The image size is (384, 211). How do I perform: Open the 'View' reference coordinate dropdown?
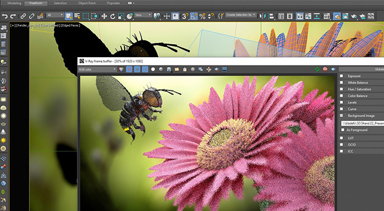(143, 15)
